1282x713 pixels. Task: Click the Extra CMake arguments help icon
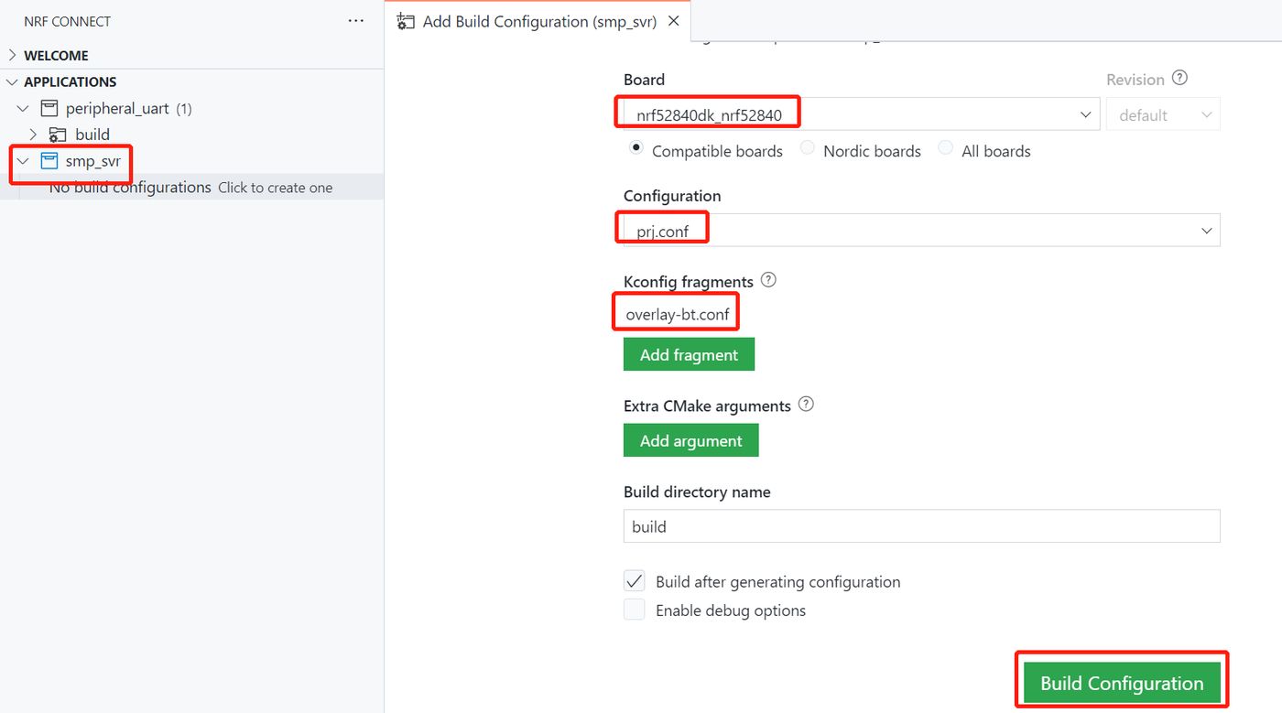coord(806,404)
